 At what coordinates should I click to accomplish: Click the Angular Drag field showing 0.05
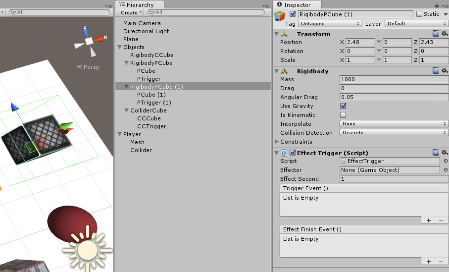point(394,97)
